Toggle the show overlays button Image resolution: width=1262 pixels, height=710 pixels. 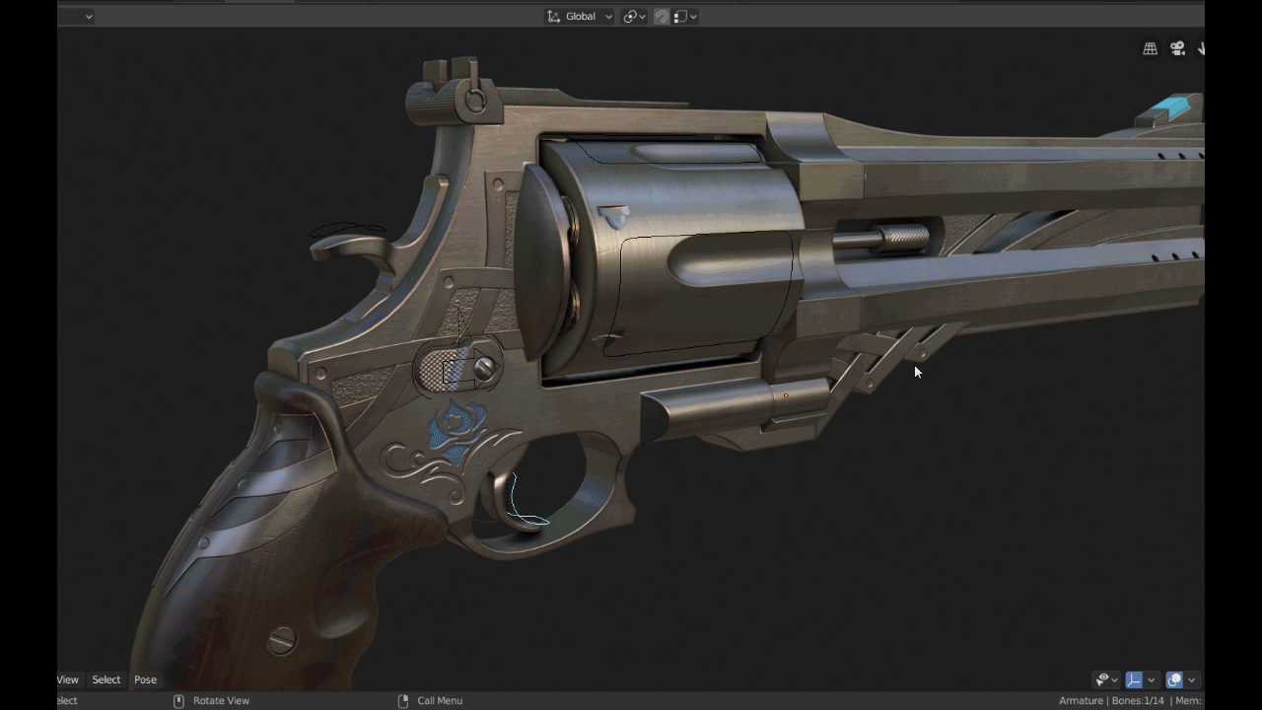click(1174, 679)
